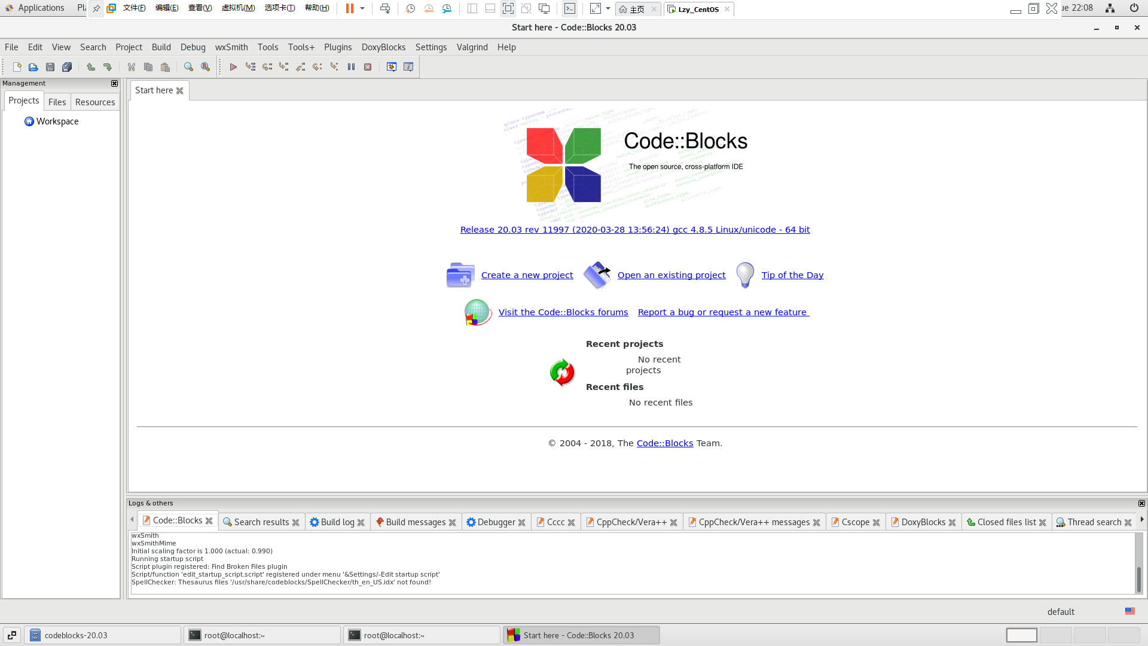Open the Debug menu
1148x646 pixels.
193,47
